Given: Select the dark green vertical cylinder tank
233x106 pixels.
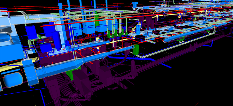Looking at the screenshot, I should 97,19.
